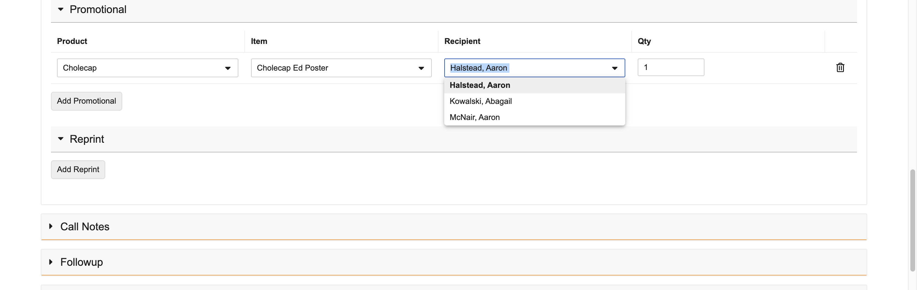Click the highlighted Halstead, Aaron recipient text
Viewport: 917px width, 290px height.
[x=479, y=68]
